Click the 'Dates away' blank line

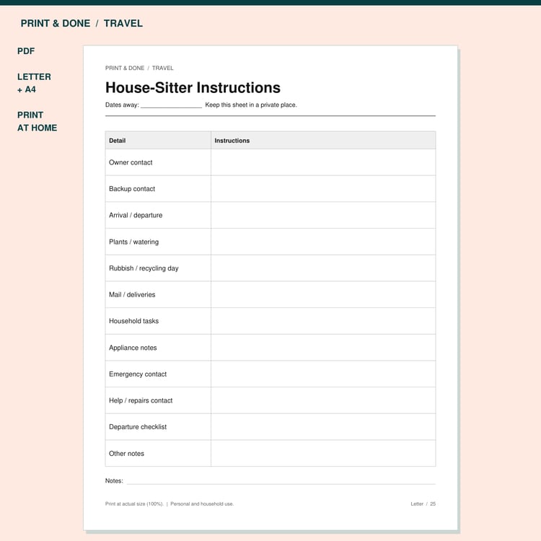click(171, 105)
